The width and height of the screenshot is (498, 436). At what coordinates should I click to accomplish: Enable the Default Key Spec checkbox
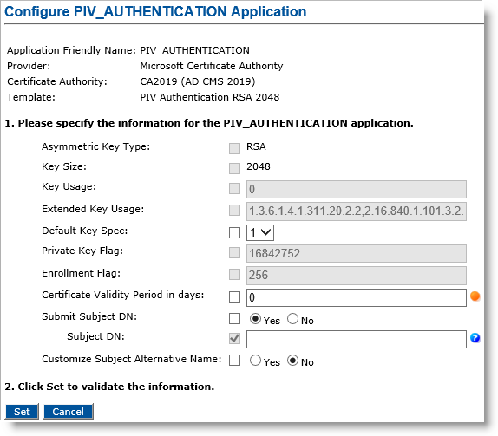(234, 232)
